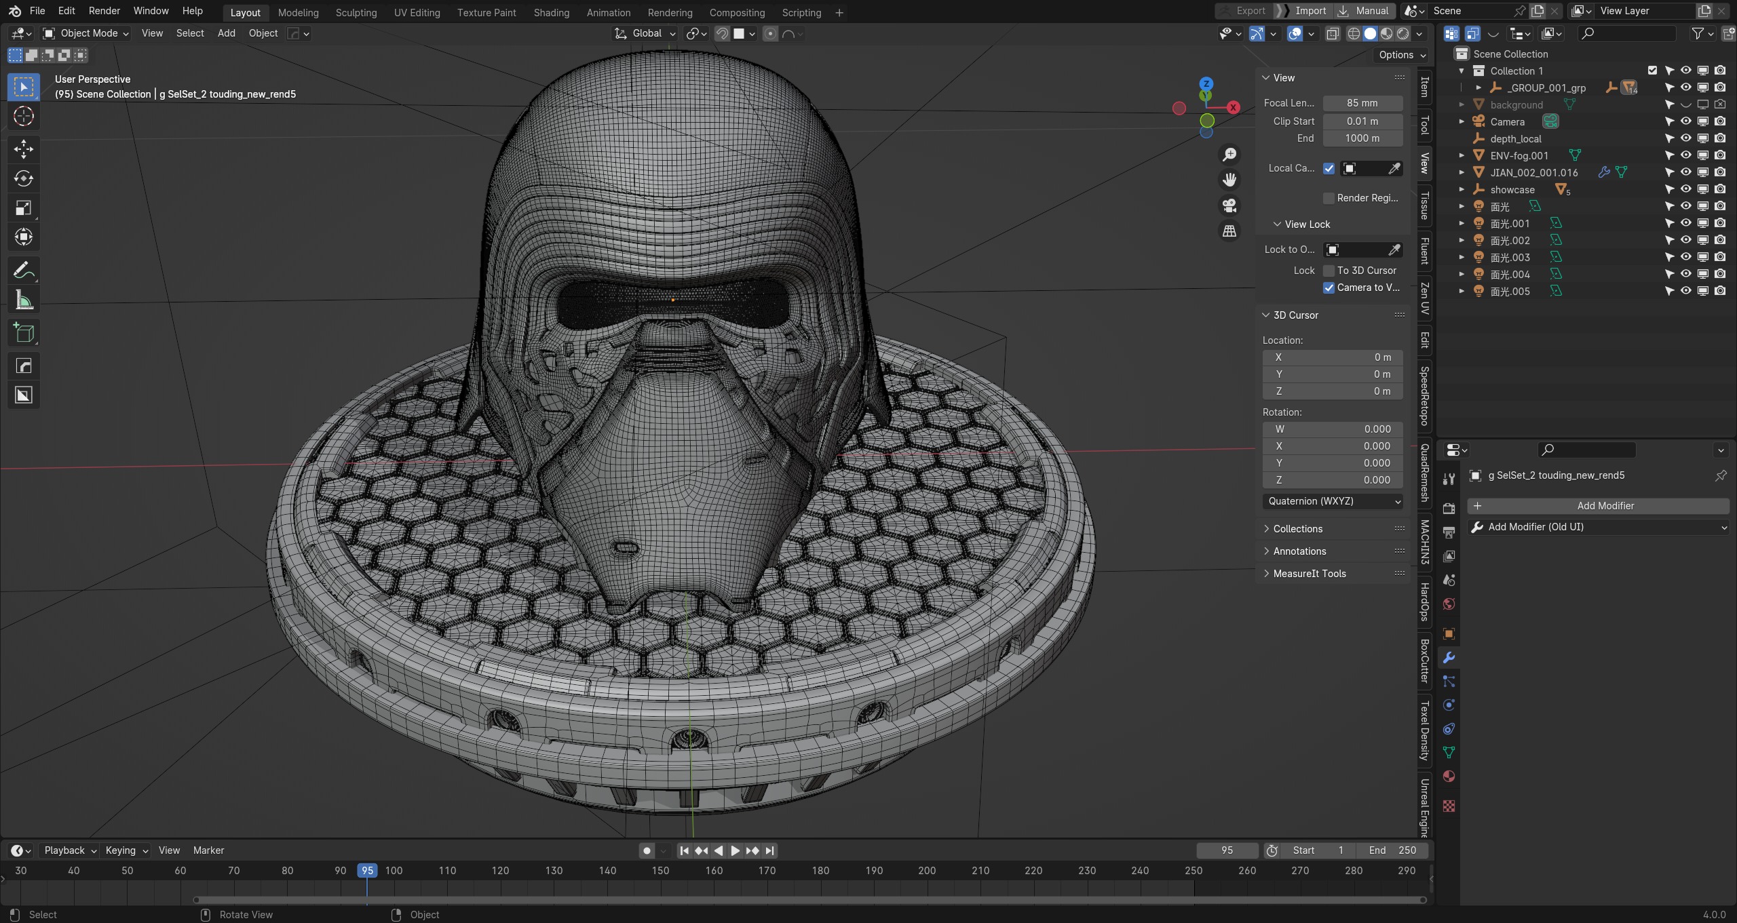
Task: Toggle Collection 1 exclude checkbox
Action: click(1652, 71)
